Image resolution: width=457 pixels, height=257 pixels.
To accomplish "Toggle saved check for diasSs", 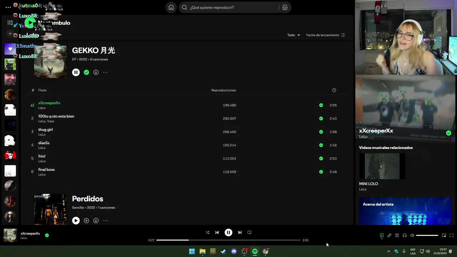I will click(321, 145).
